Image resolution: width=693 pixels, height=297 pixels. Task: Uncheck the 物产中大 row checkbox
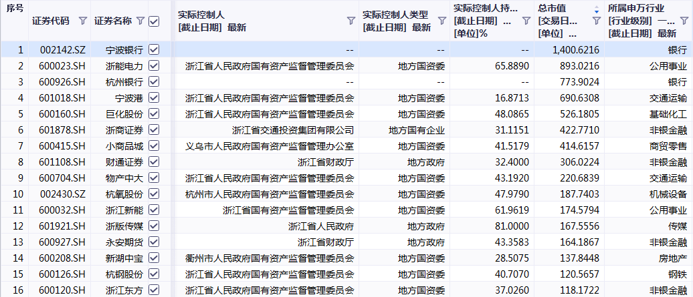click(154, 178)
